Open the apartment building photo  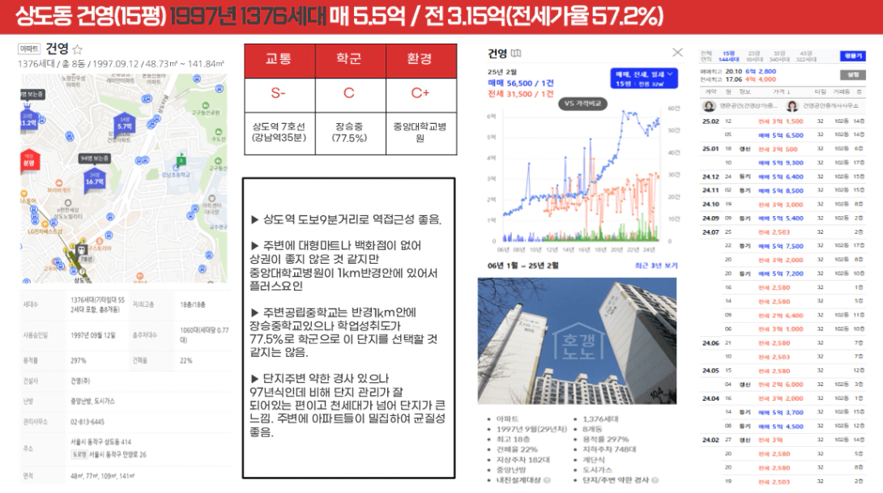point(578,341)
